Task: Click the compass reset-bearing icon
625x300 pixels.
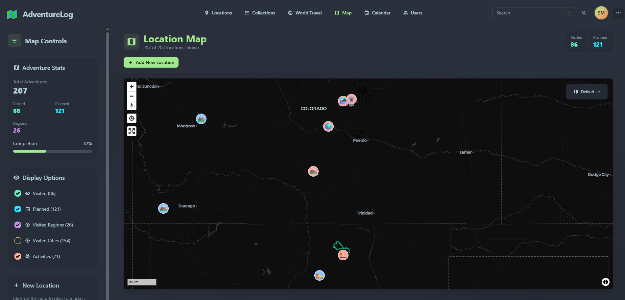Action: (x=132, y=106)
